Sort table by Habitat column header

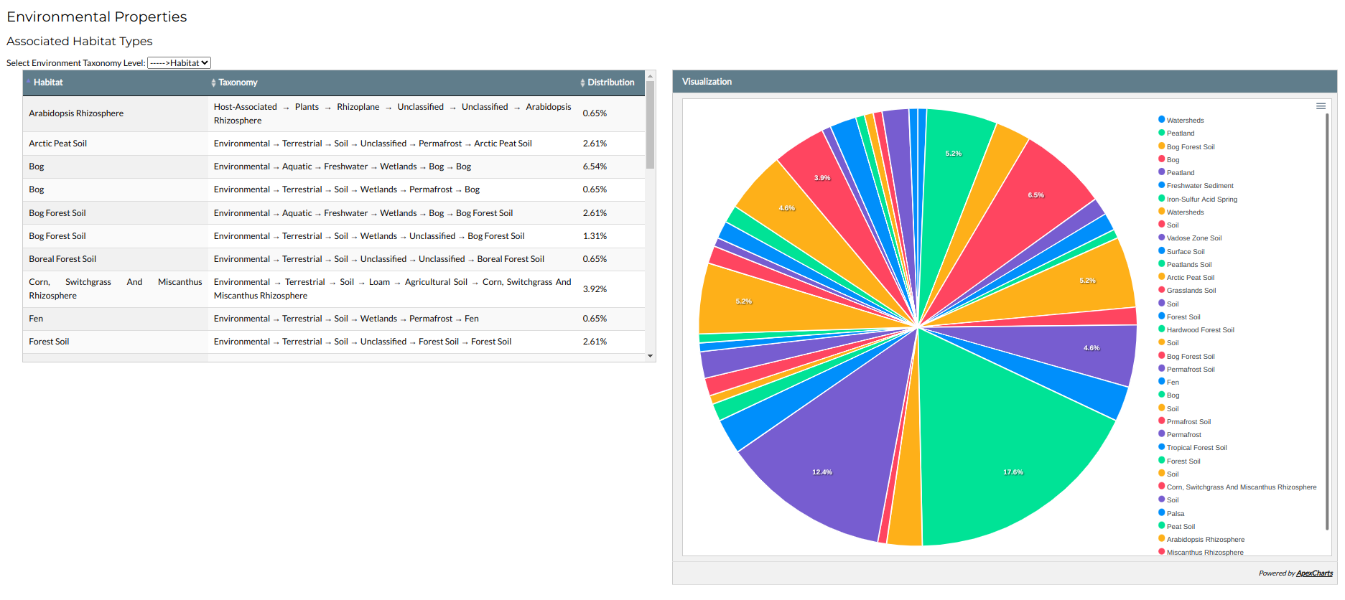[48, 83]
